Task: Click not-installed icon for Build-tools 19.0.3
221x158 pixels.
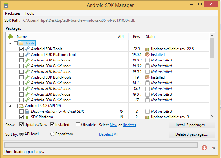Action: (147, 60)
